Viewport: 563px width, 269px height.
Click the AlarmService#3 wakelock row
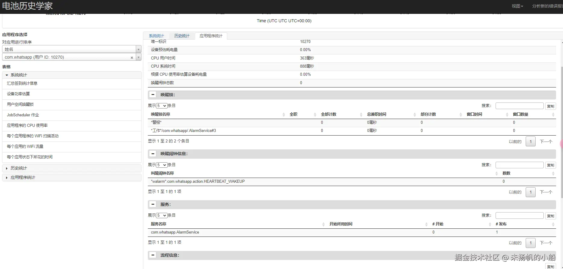[x=352, y=131]
